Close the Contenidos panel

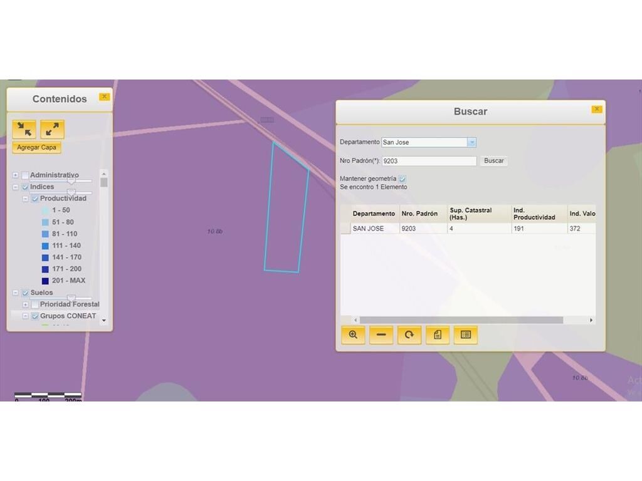click(x=104, y=97)
